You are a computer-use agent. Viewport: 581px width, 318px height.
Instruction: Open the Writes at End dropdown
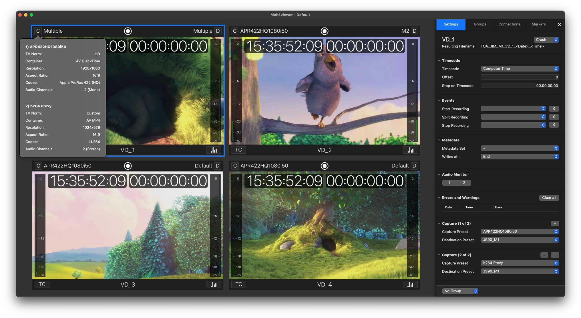coord(520,157)
